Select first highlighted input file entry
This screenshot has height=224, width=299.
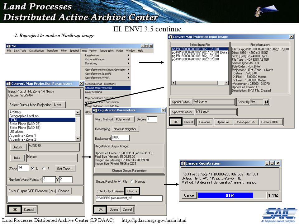(200, 49)
